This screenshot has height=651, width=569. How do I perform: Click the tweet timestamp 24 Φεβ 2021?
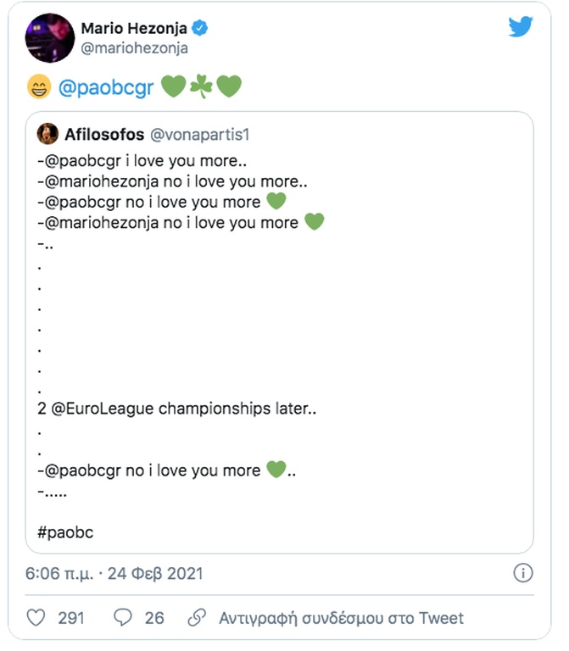click(114, 573)
